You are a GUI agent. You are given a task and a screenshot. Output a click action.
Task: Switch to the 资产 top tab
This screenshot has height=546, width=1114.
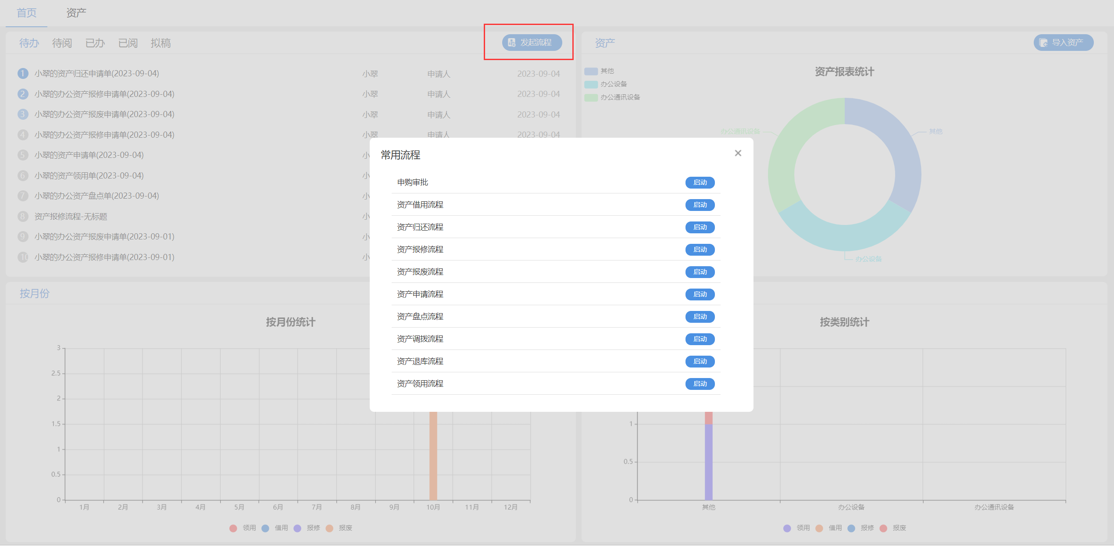(x=76, y=13)
